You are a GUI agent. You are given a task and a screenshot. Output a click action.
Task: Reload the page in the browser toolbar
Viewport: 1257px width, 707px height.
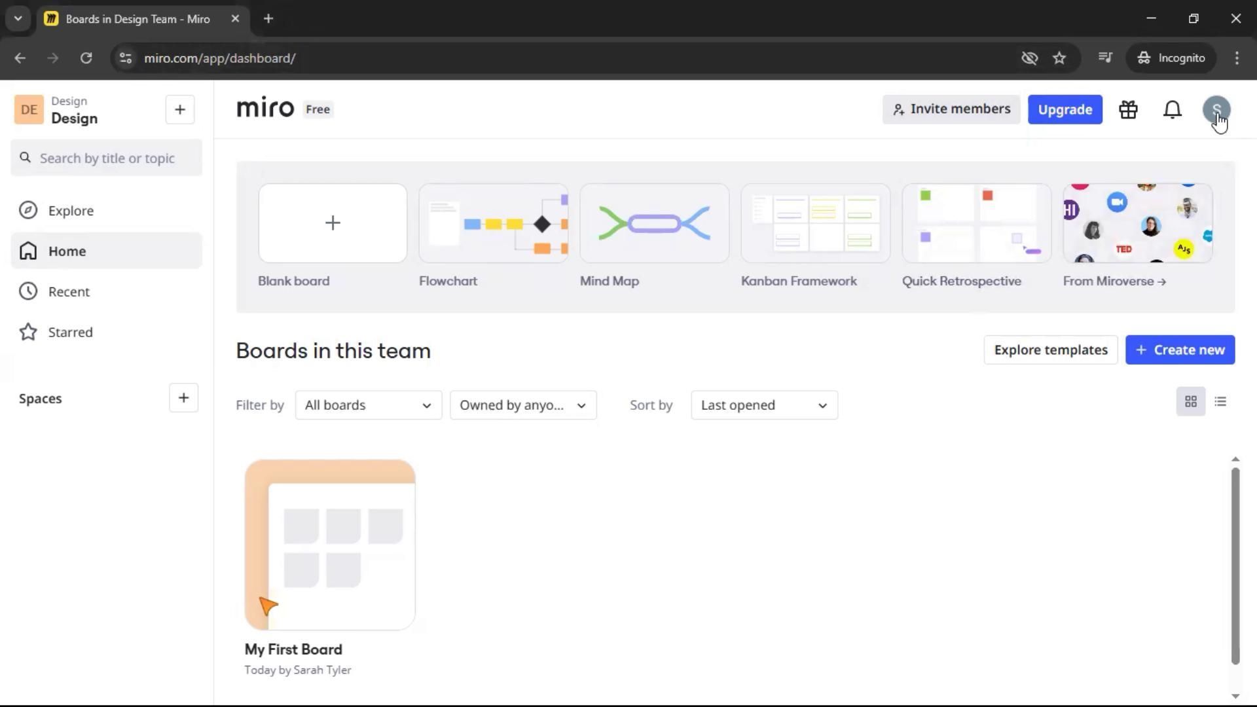(86, 58)
